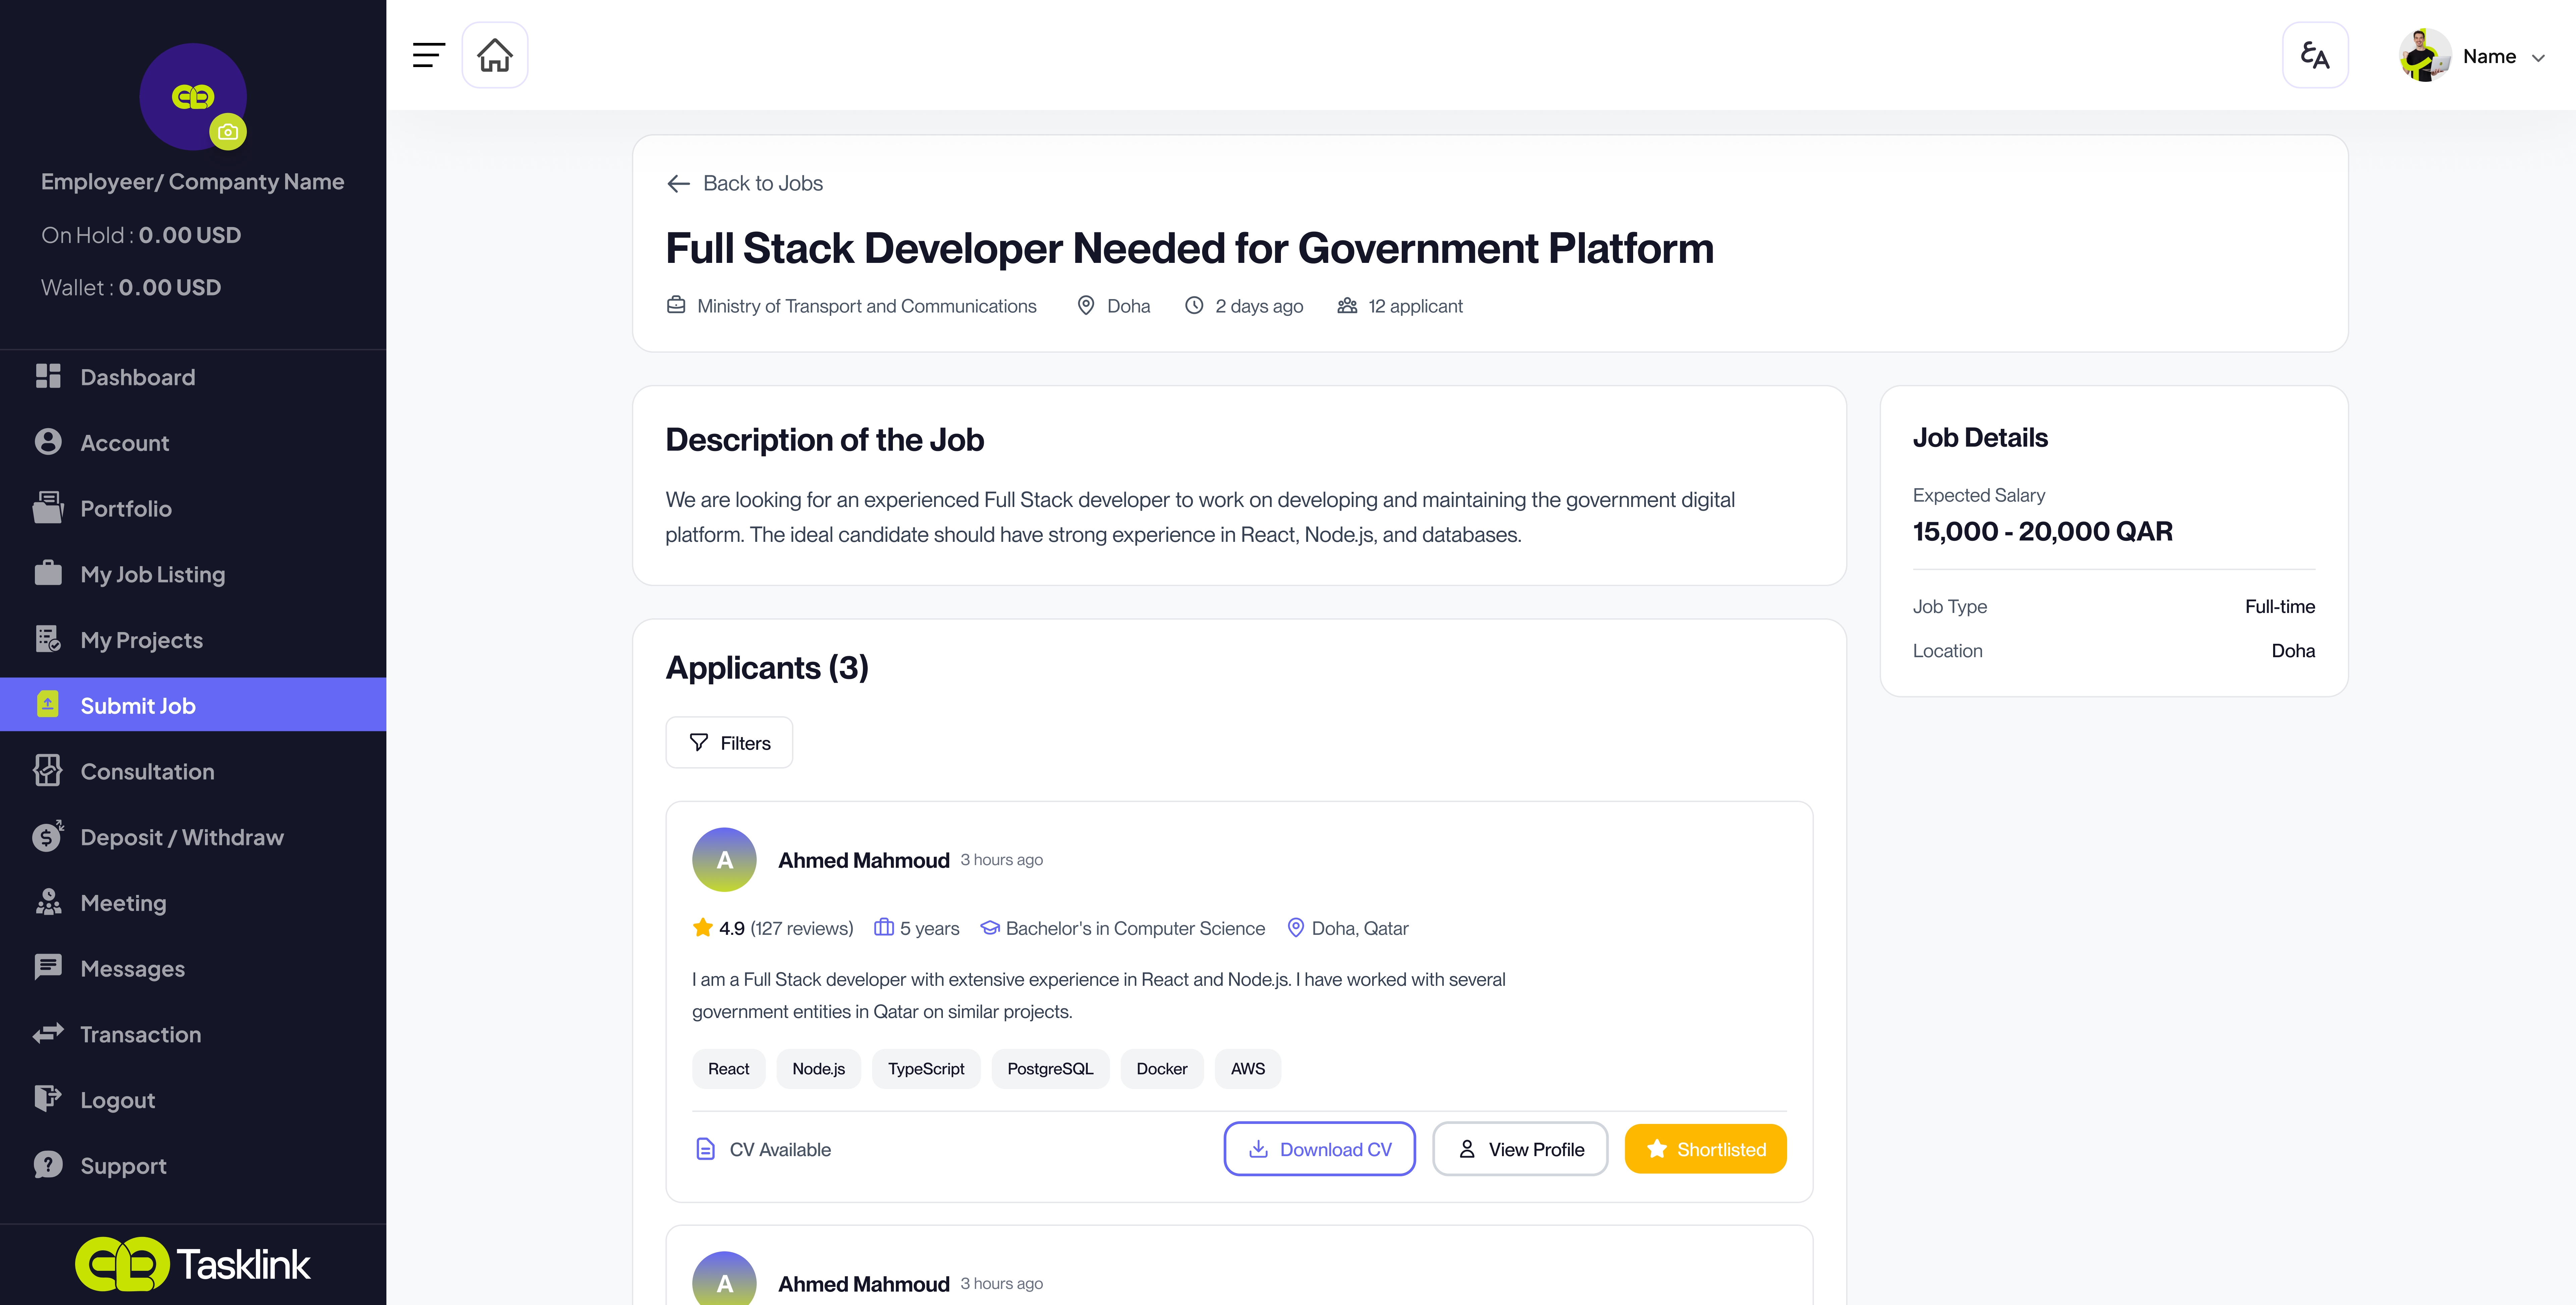Image resolution: width=2576 pixels, height=1305 pixels.
Task: View Ahmed Mahmoud's profile
Action: (x=1520, y=1149)
